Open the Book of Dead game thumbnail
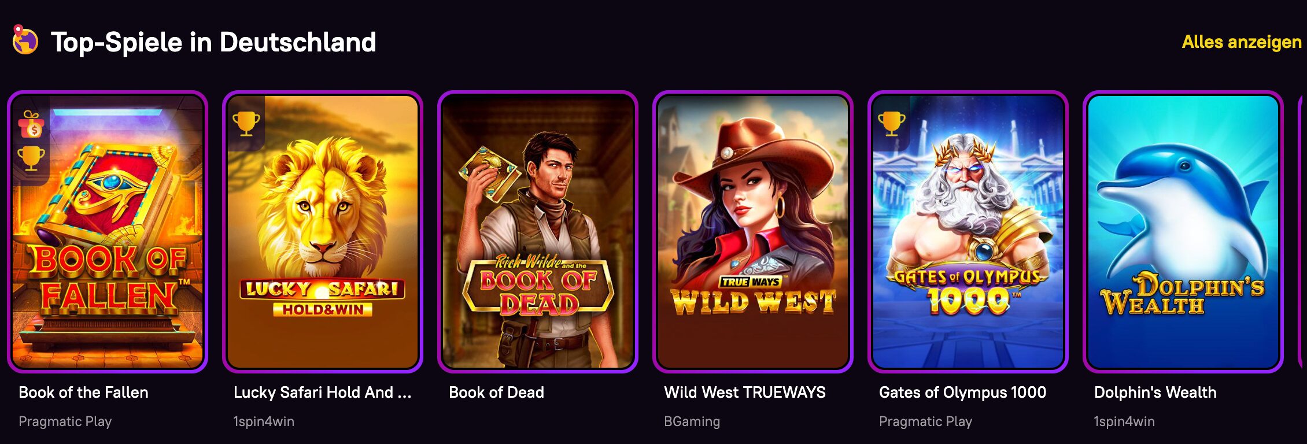This screenshot has height=444, width=1307. click(x=538, y=232)
